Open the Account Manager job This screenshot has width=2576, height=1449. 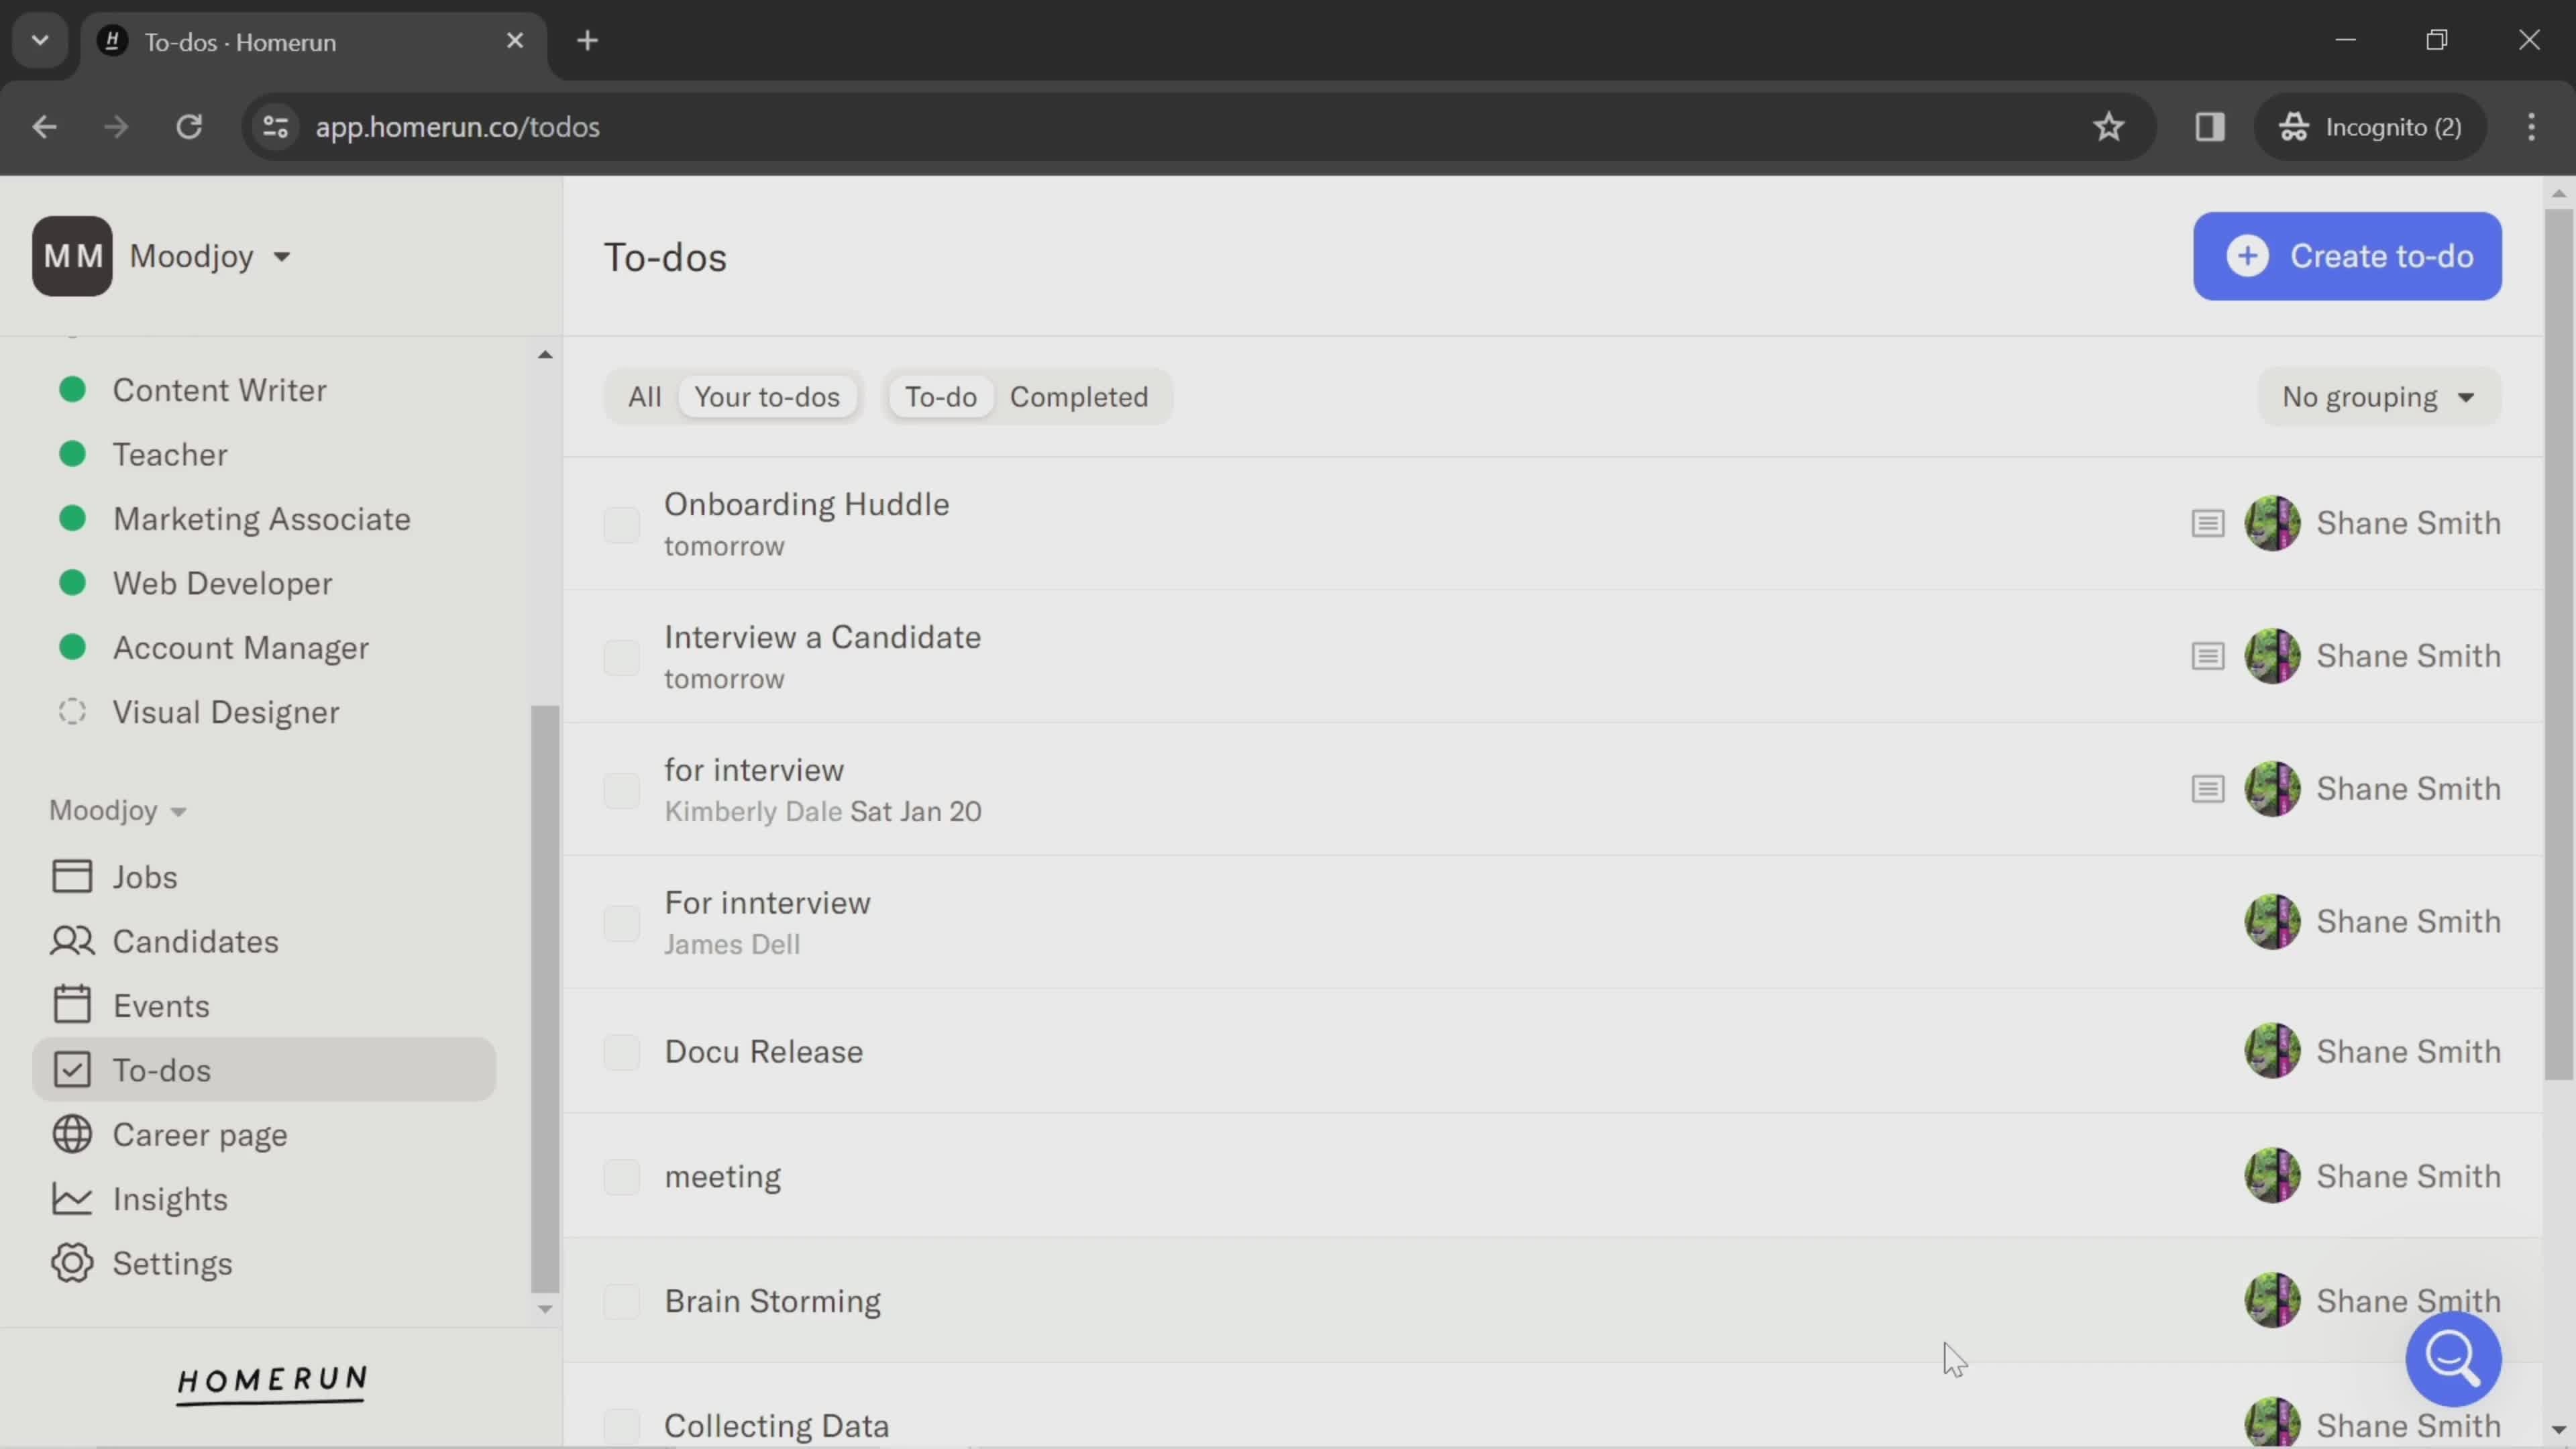point(240,648)
